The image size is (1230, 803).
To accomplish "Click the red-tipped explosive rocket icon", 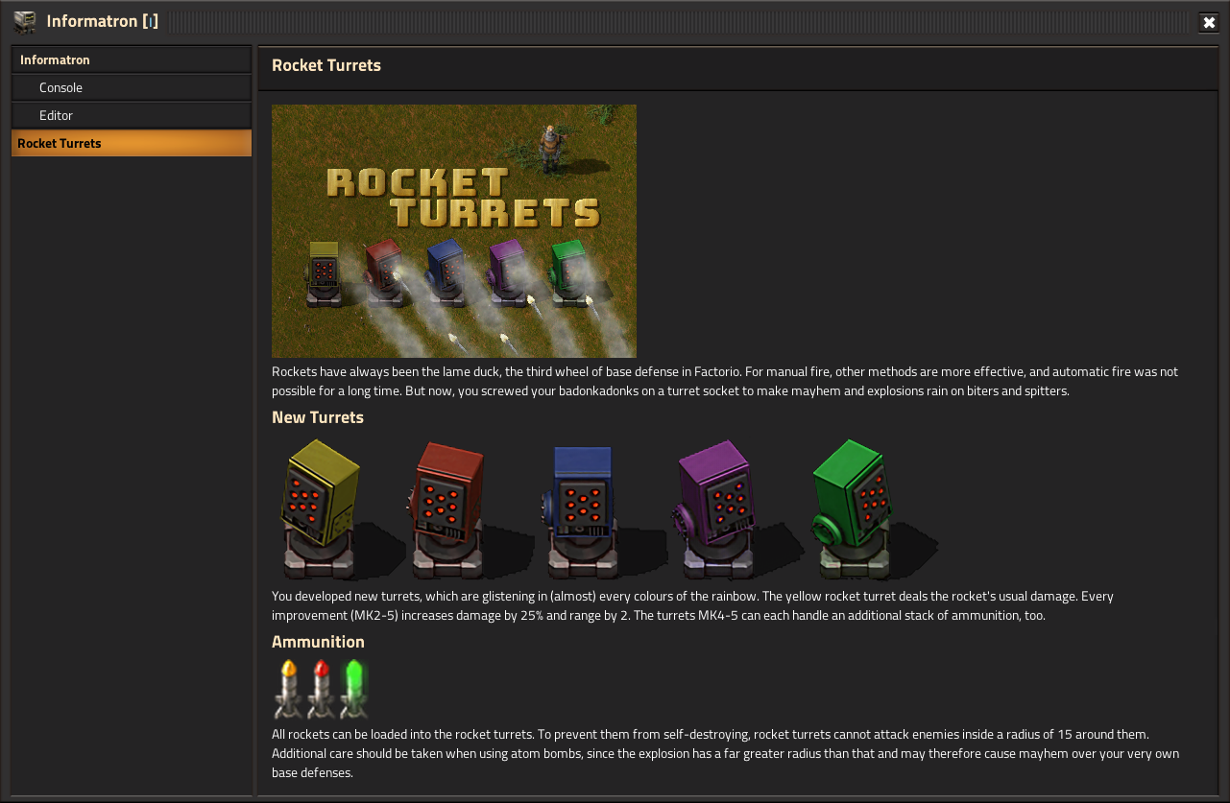I will (x=321, y=688).
